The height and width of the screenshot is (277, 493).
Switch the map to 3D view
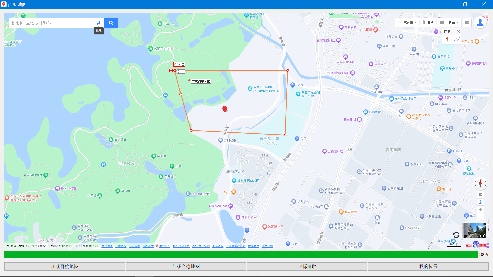coord(480,194)
